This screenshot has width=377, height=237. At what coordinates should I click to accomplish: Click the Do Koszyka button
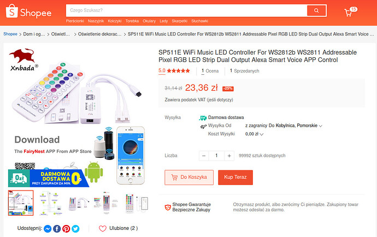pyautogui.click(x=189, y=177)
